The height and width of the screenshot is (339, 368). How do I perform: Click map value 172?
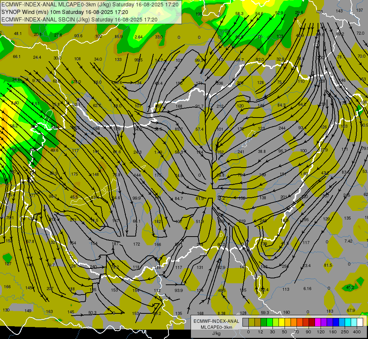[x=136, y=244]
